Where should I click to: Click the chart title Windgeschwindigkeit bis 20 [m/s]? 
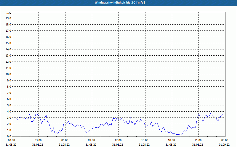coord(120,3)
